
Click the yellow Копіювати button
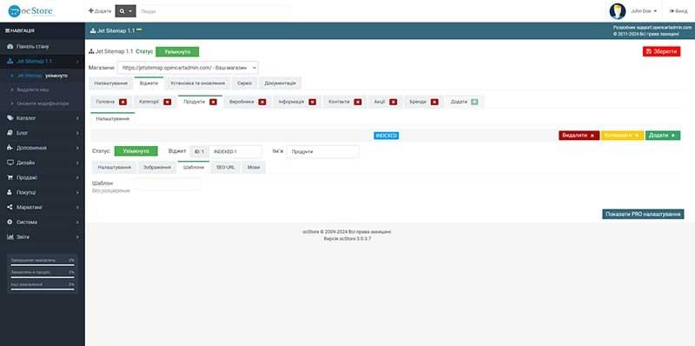point(622,136)
